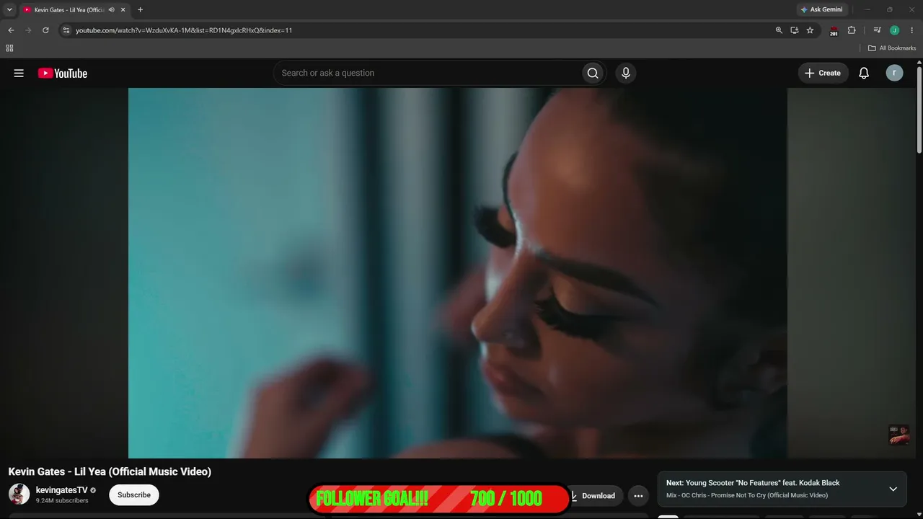Go back in the browser
The height and width of the screenshot is (519, 923).
[11, 30]
